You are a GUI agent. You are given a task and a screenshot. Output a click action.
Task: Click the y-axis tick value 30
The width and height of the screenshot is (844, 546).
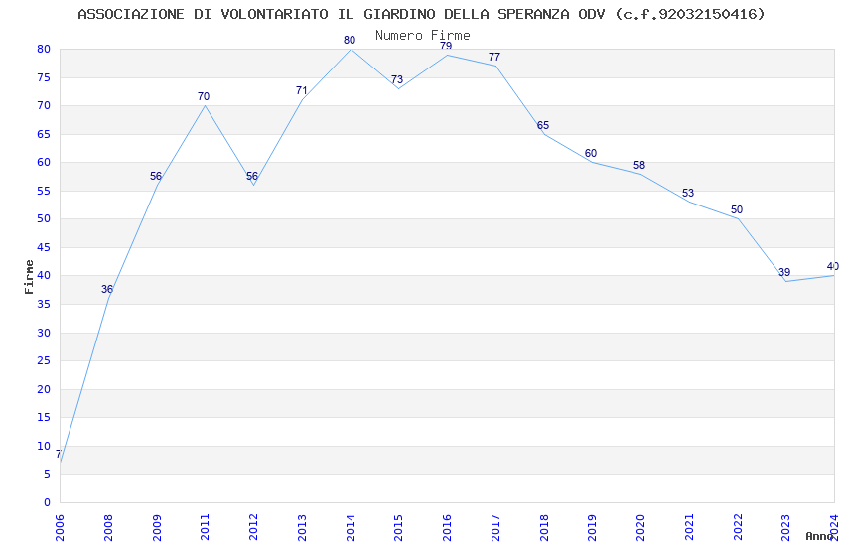(44, 333)
